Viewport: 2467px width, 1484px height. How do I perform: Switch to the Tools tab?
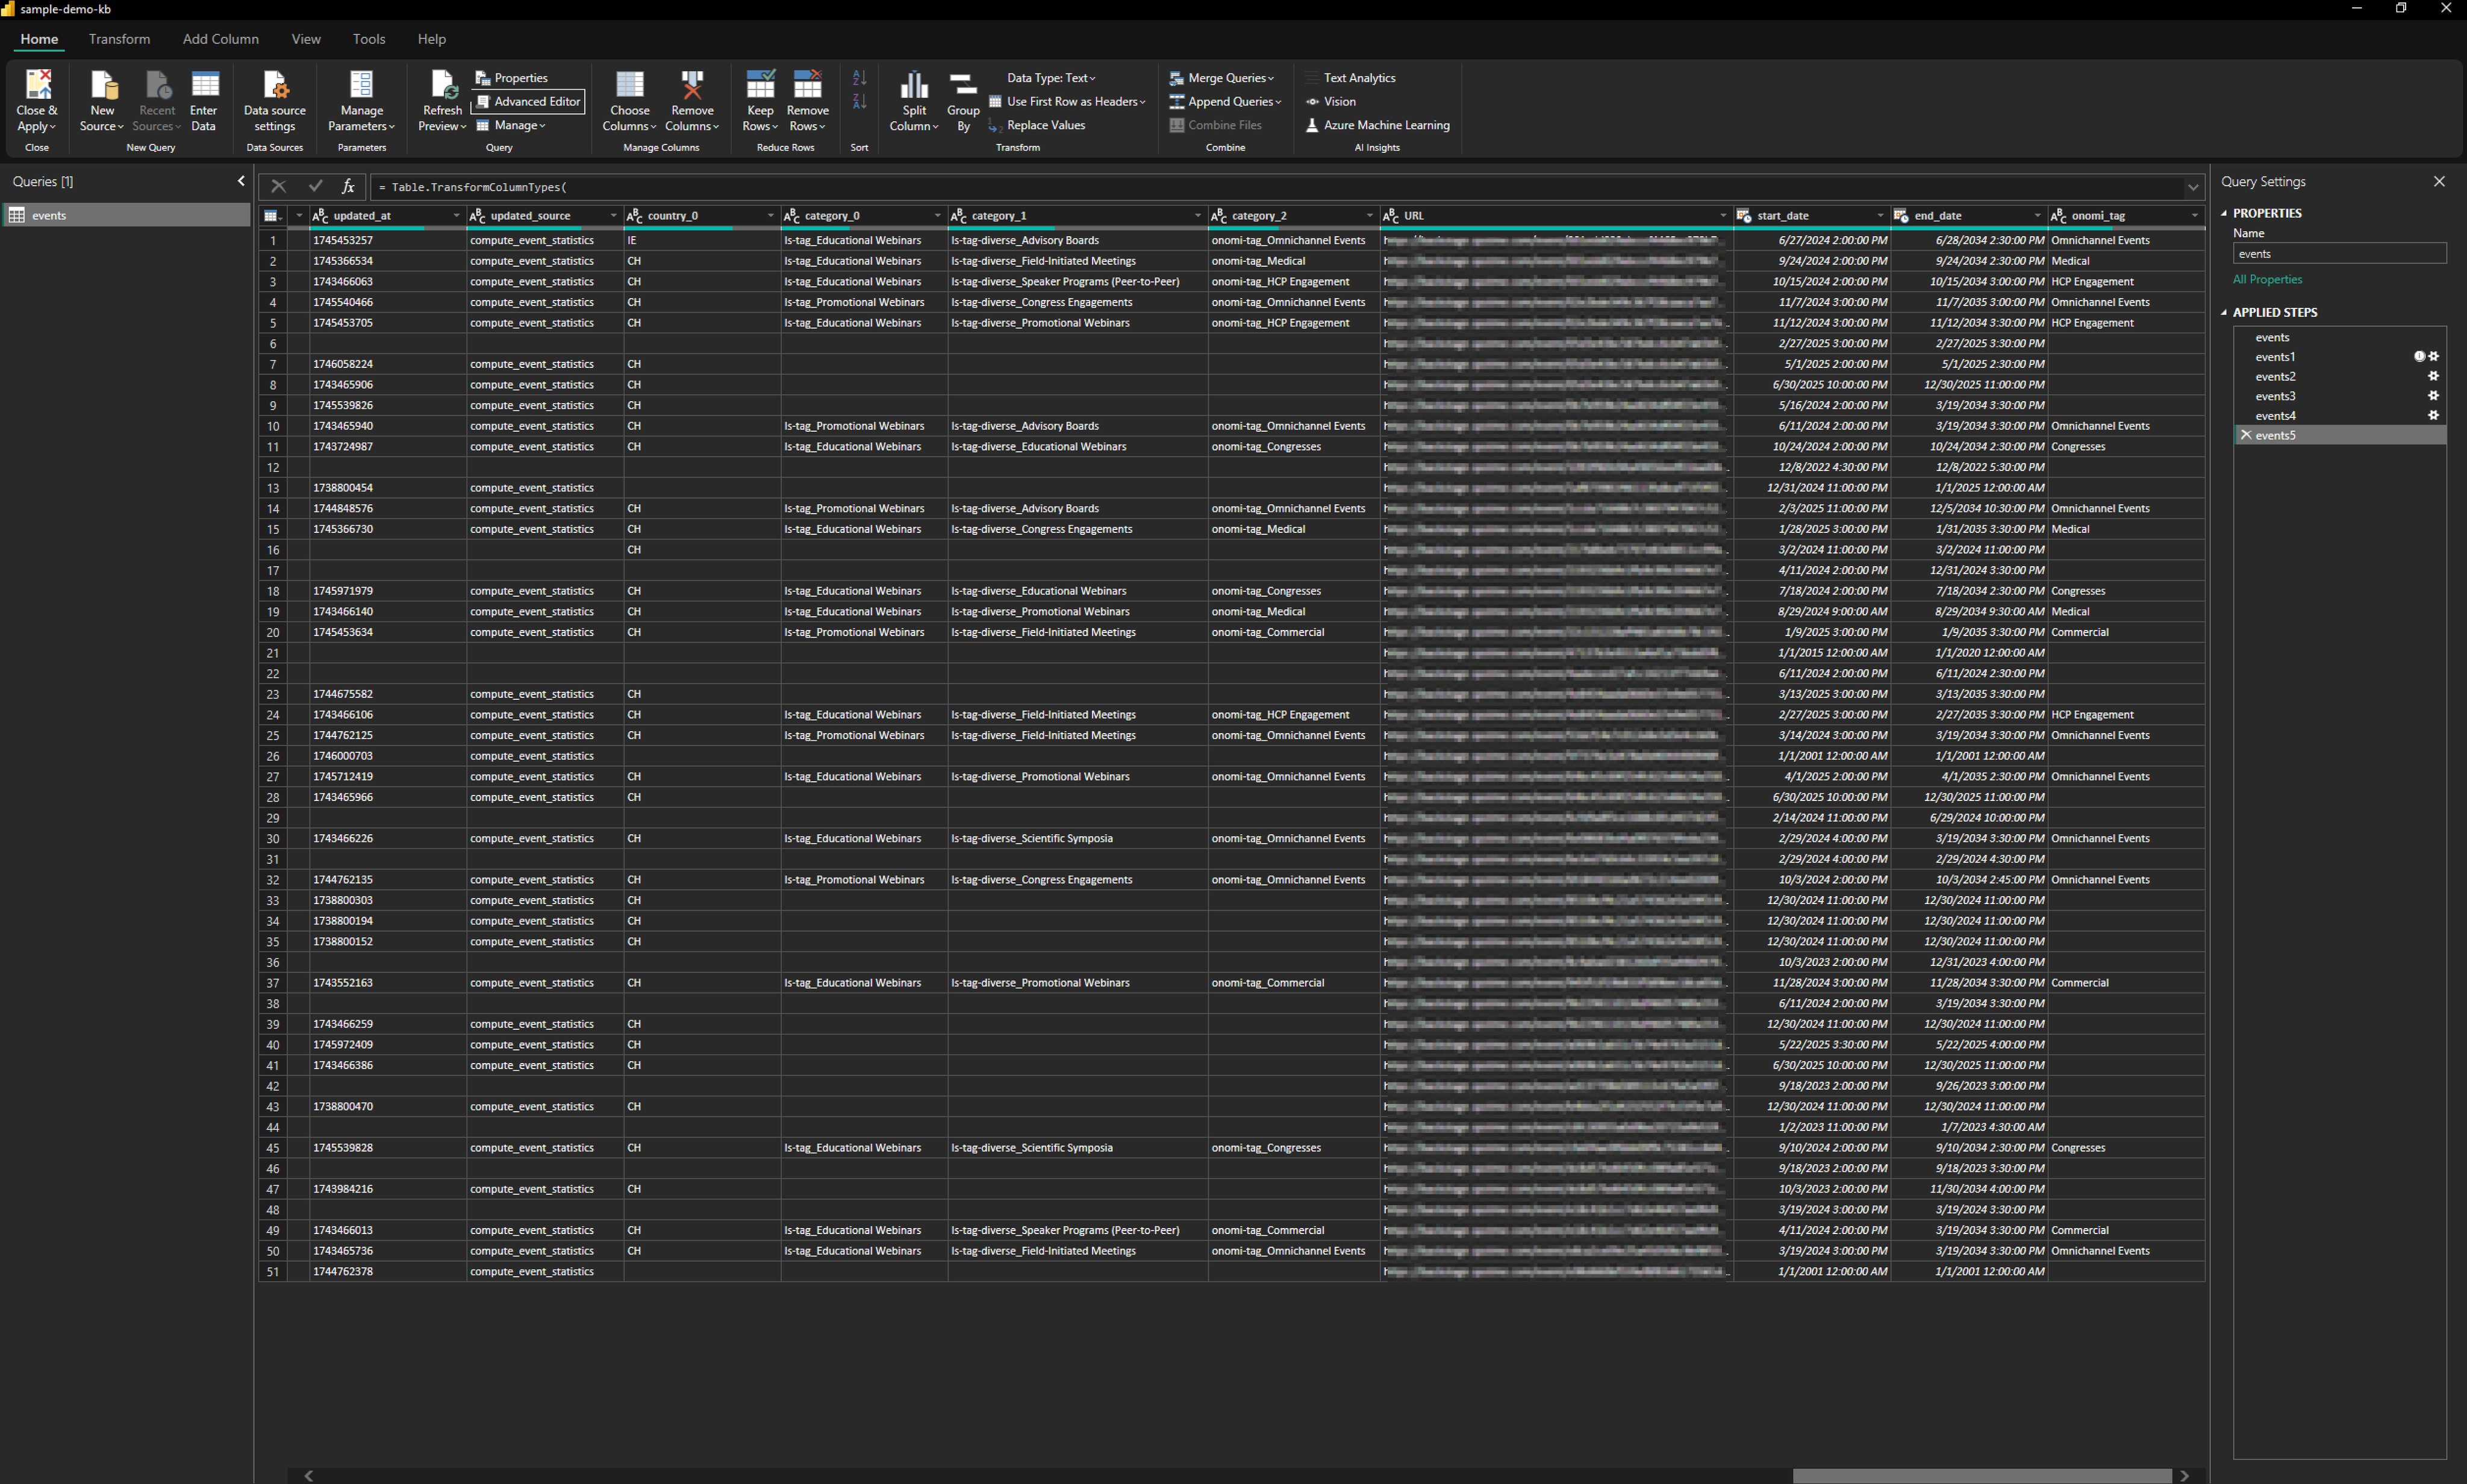click(369, 39)
